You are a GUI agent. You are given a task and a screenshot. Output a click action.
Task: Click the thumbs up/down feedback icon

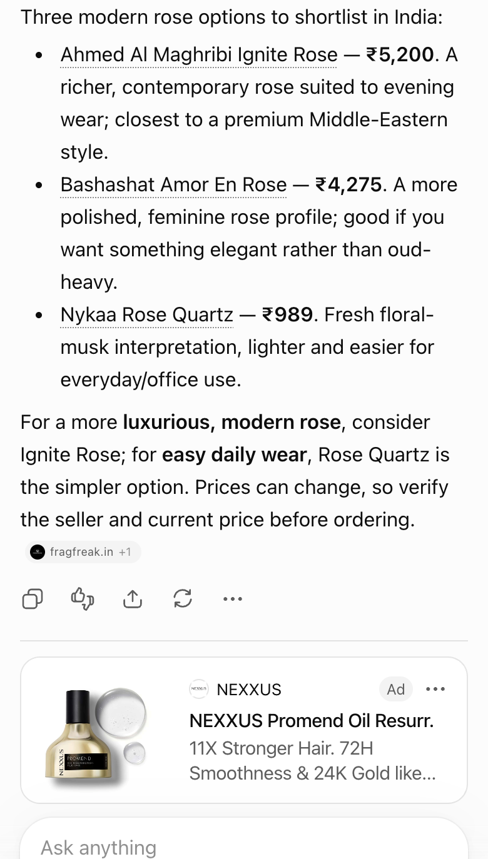click(x=83, y=599)
